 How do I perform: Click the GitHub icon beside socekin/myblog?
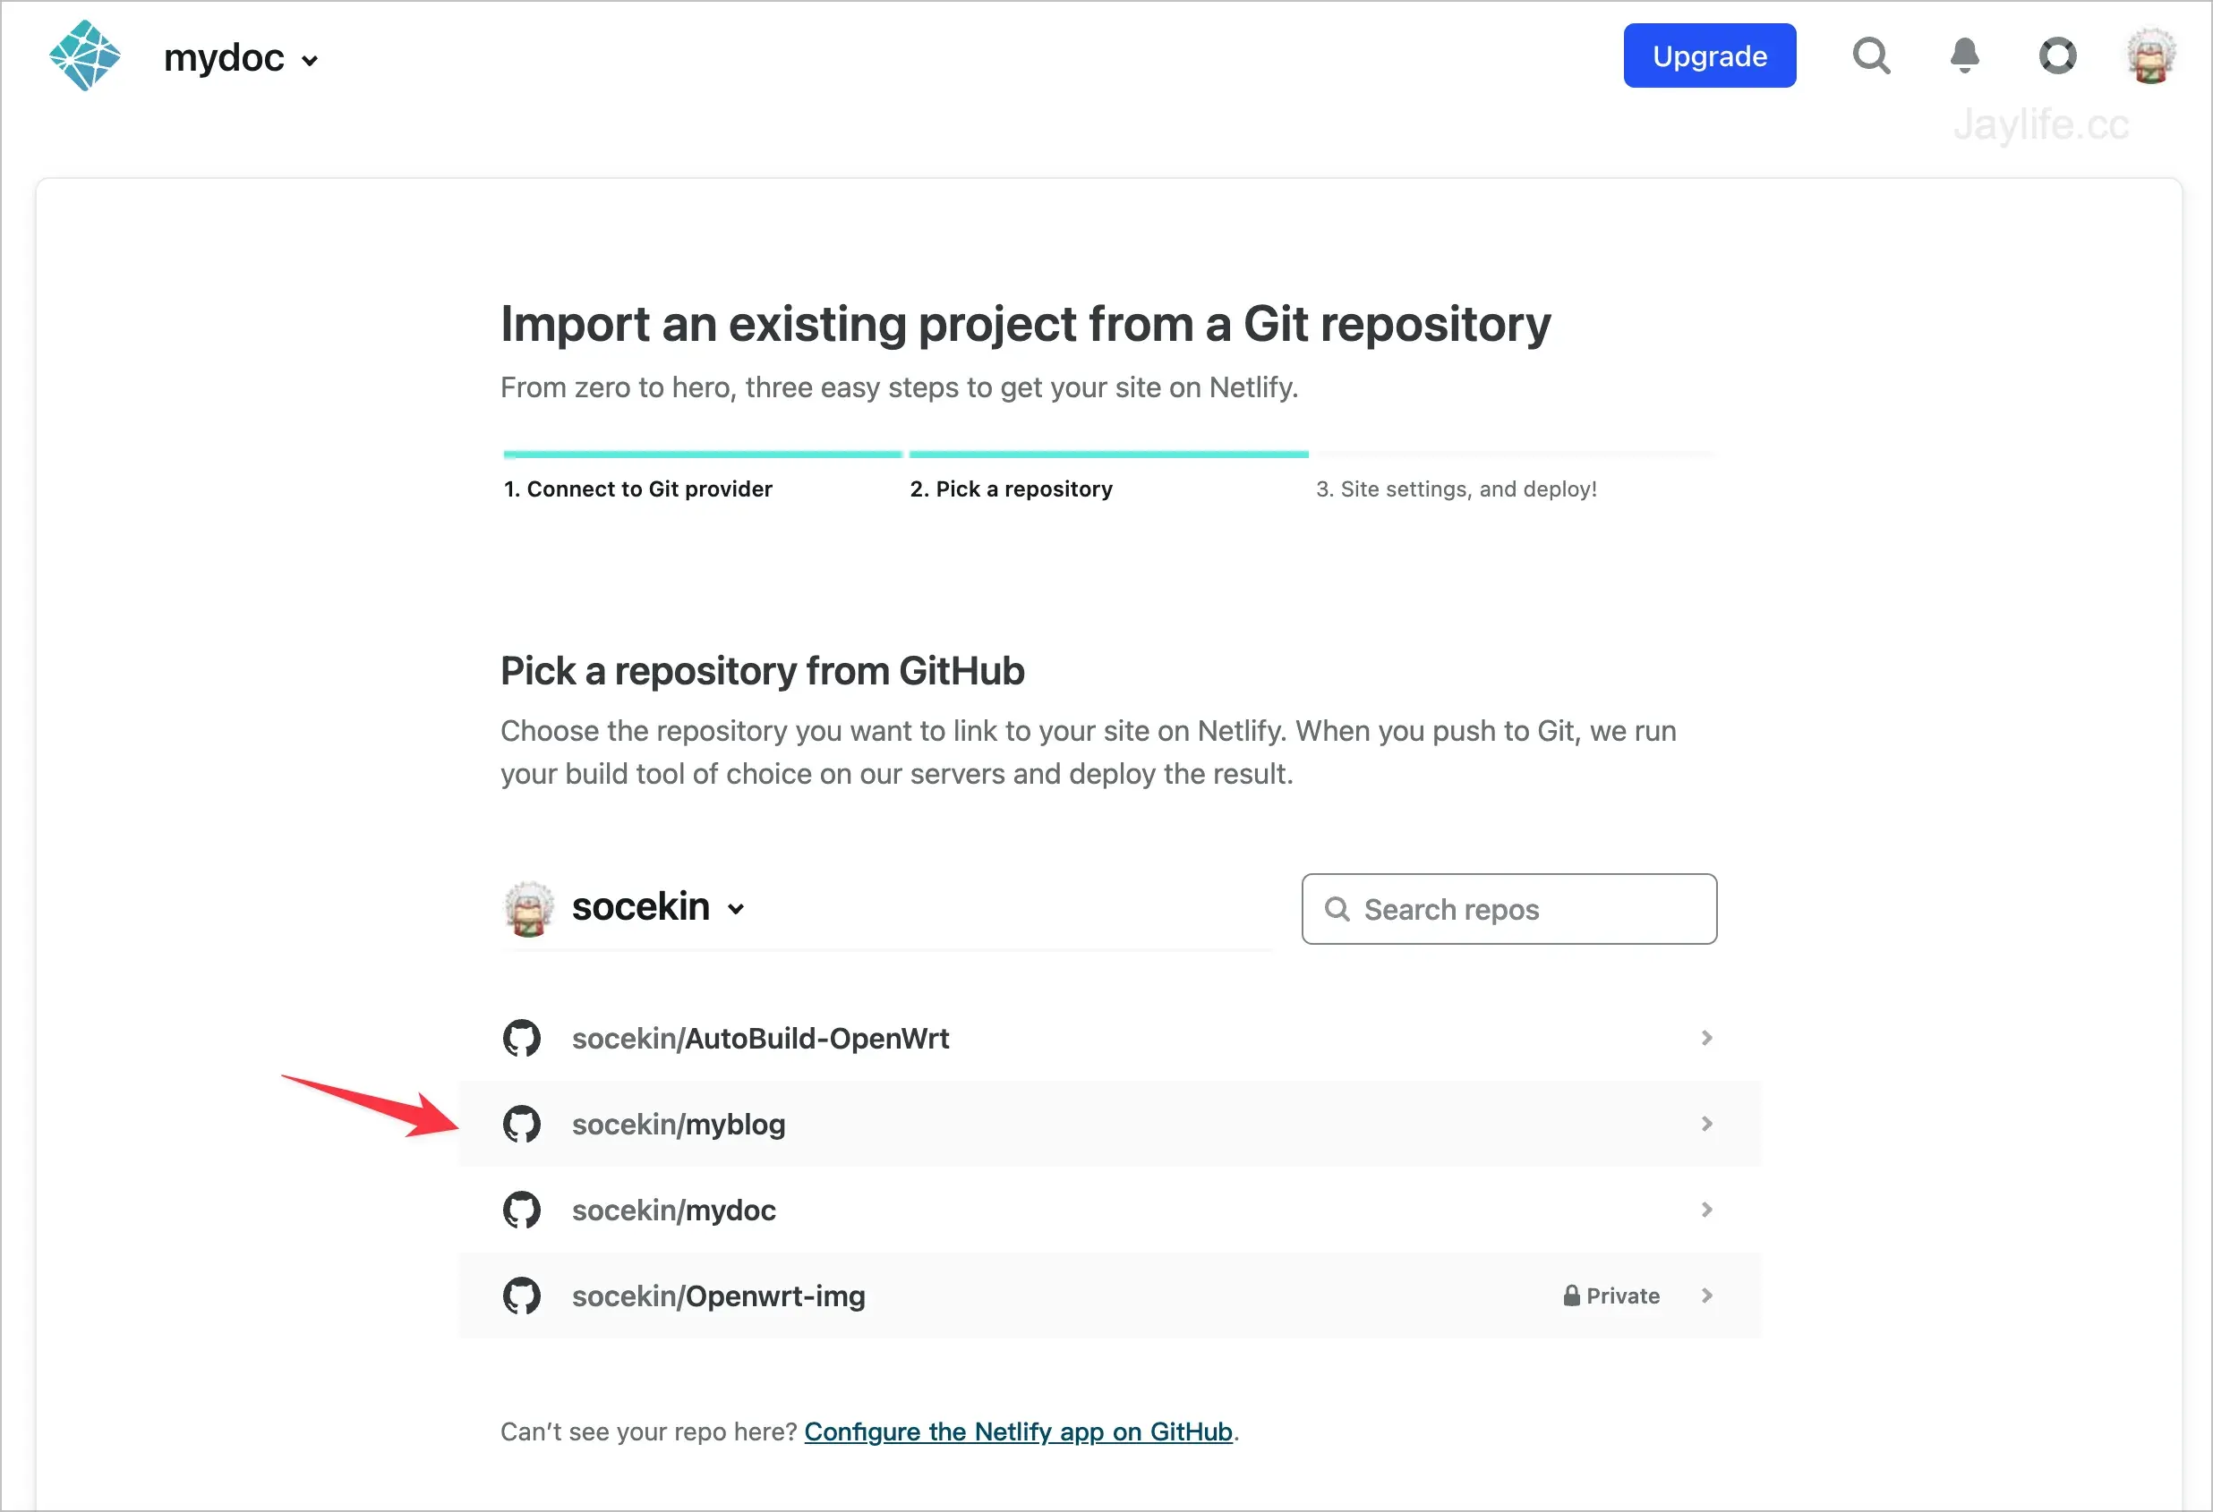(522, 1124)
